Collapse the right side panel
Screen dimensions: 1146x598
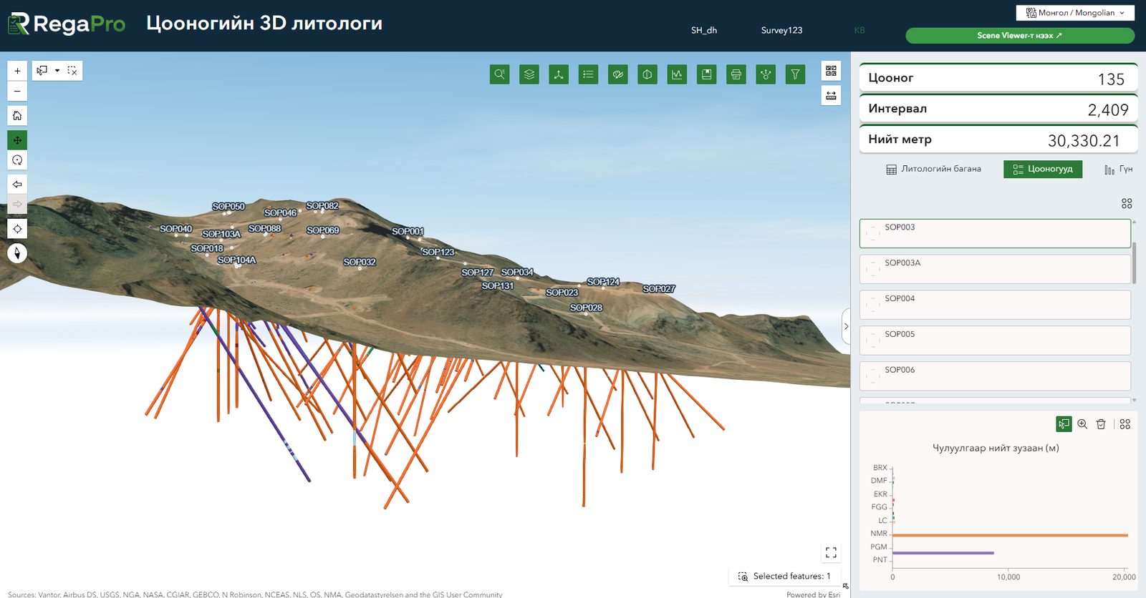tap(846, 326)
